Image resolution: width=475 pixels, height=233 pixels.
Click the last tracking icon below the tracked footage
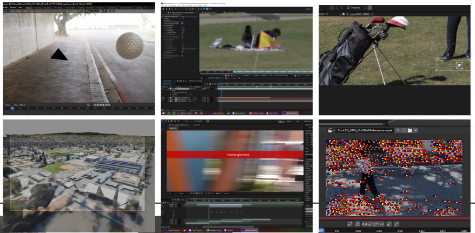(397, 224)
